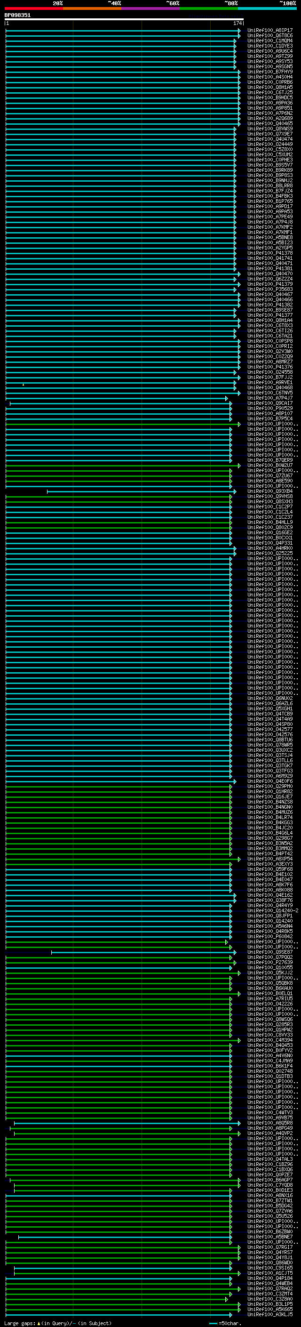Select the query label BP098351
301x1327 pixels.
17,15
